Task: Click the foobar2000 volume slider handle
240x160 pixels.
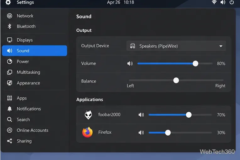Action: point(188,115)
